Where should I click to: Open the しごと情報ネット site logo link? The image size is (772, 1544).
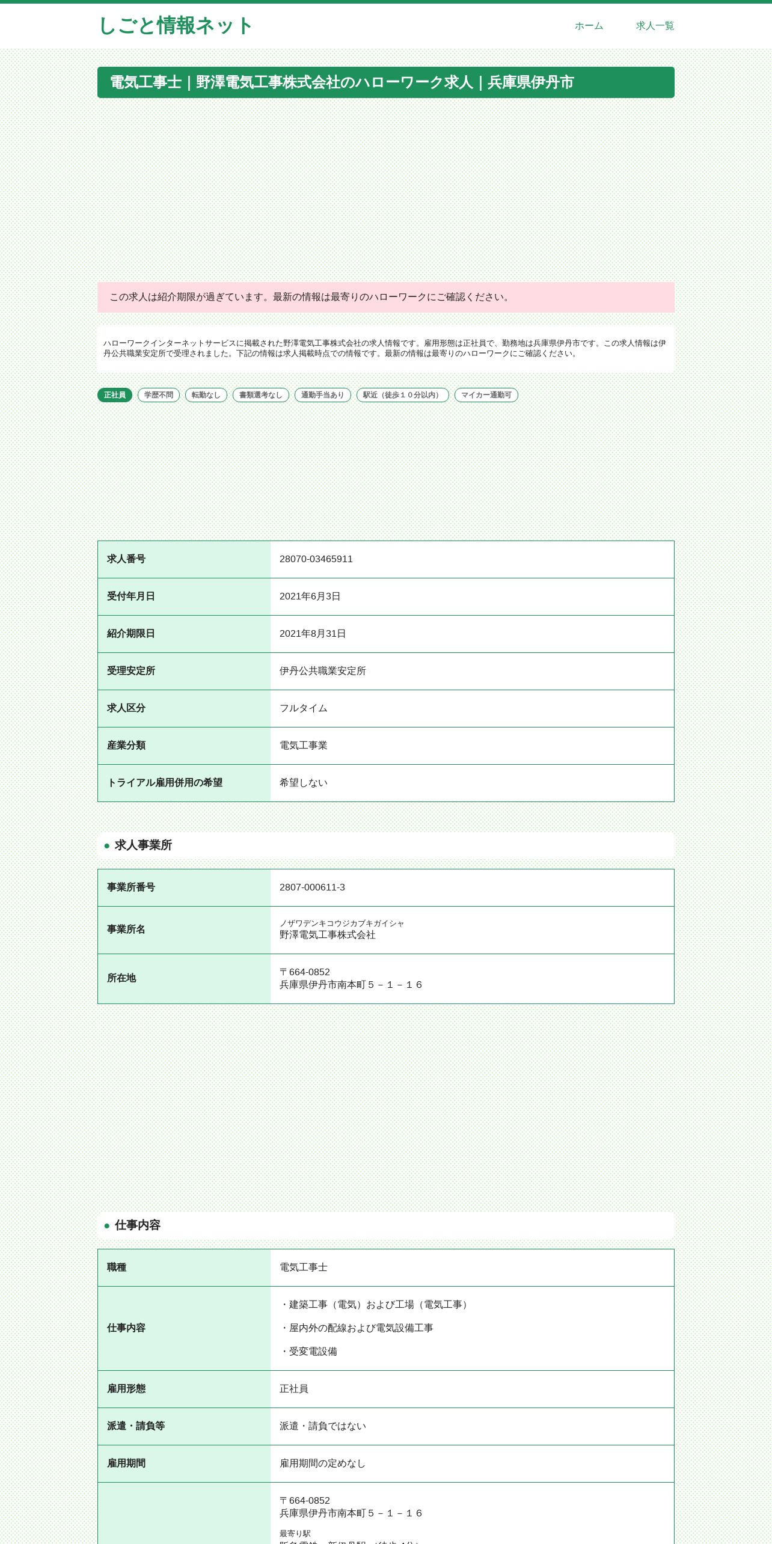pos(175,26)
